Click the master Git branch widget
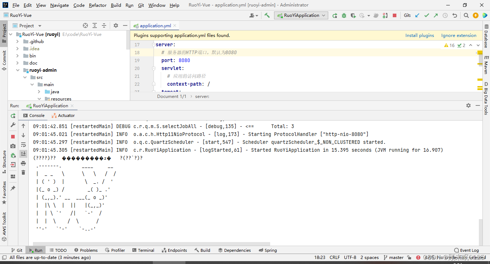The image size is (490, 264). (394, 258)
